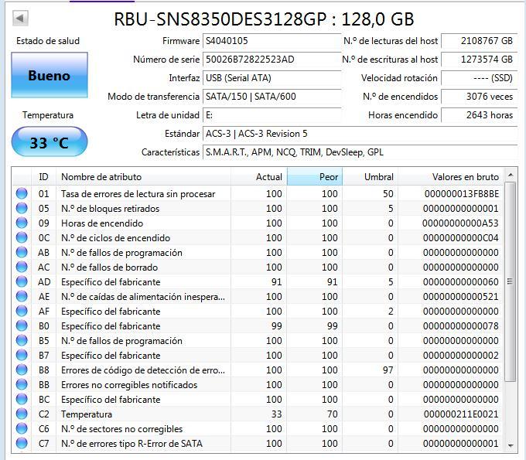
Task: Select the Interfaz field USB (Serial ATA)
Action: coord(272,78)
